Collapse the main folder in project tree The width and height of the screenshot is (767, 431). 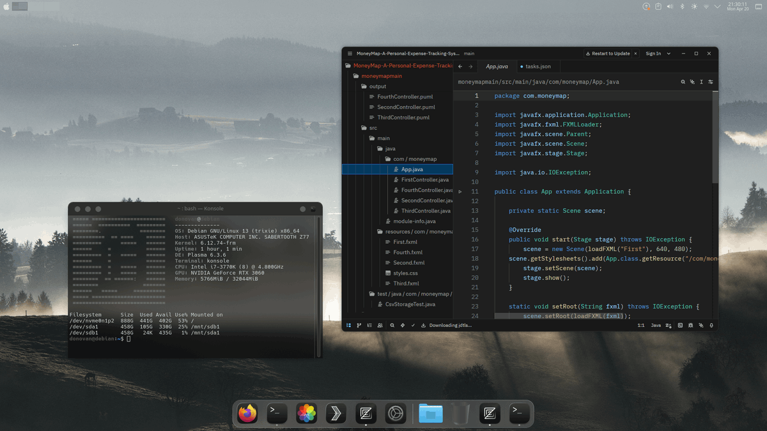tap(398, 138)
